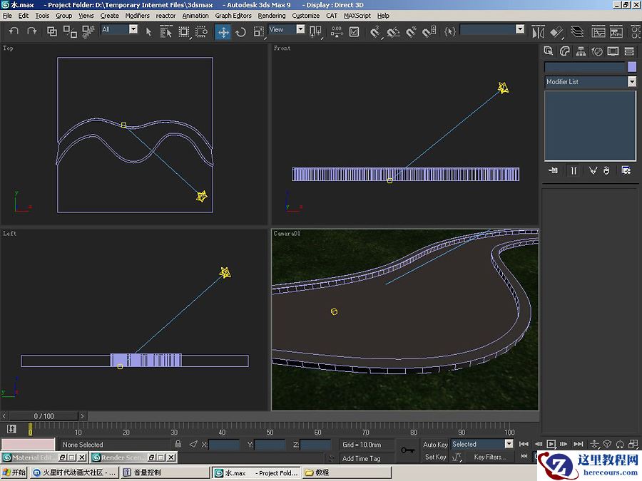Click the object color swatch

click(x=631, y=66)
